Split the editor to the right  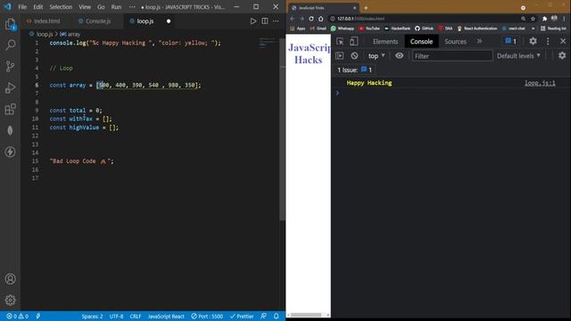(x=265, y=21)
